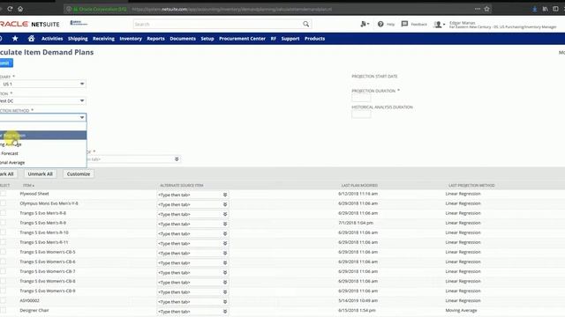Sort by Last Plan Modified header
Viewport: 565px width, 317px height.
click(359, 186)
